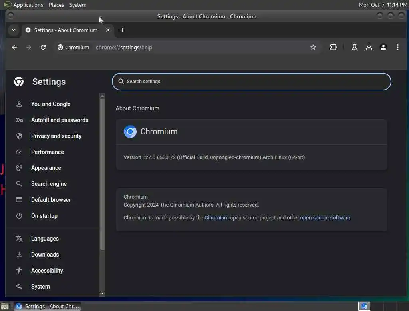Open Languages settings section

[x=45, y=239]
